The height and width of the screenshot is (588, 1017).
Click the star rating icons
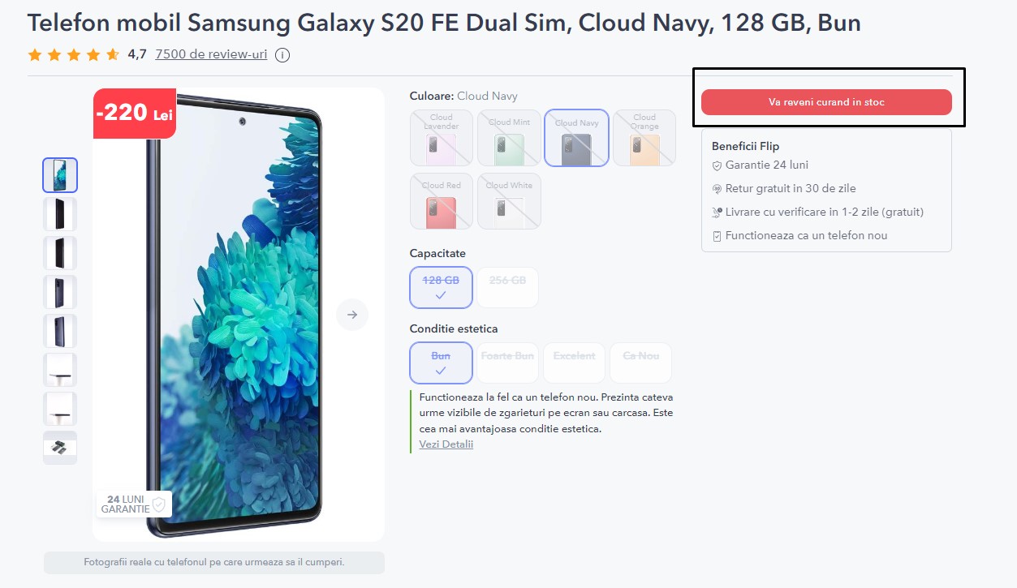click(x=74, y=55)
